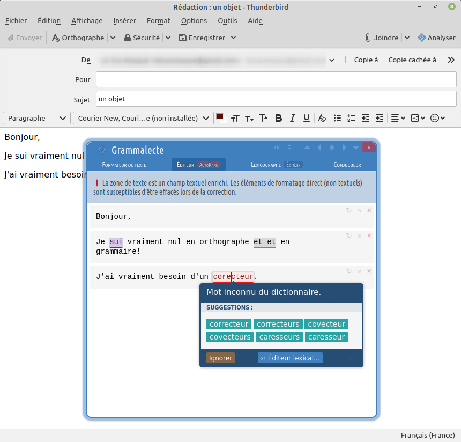Screen dimensions: 461x442
Task: Click Ignorer in the suggestion popup
Action: click(220, 358)
